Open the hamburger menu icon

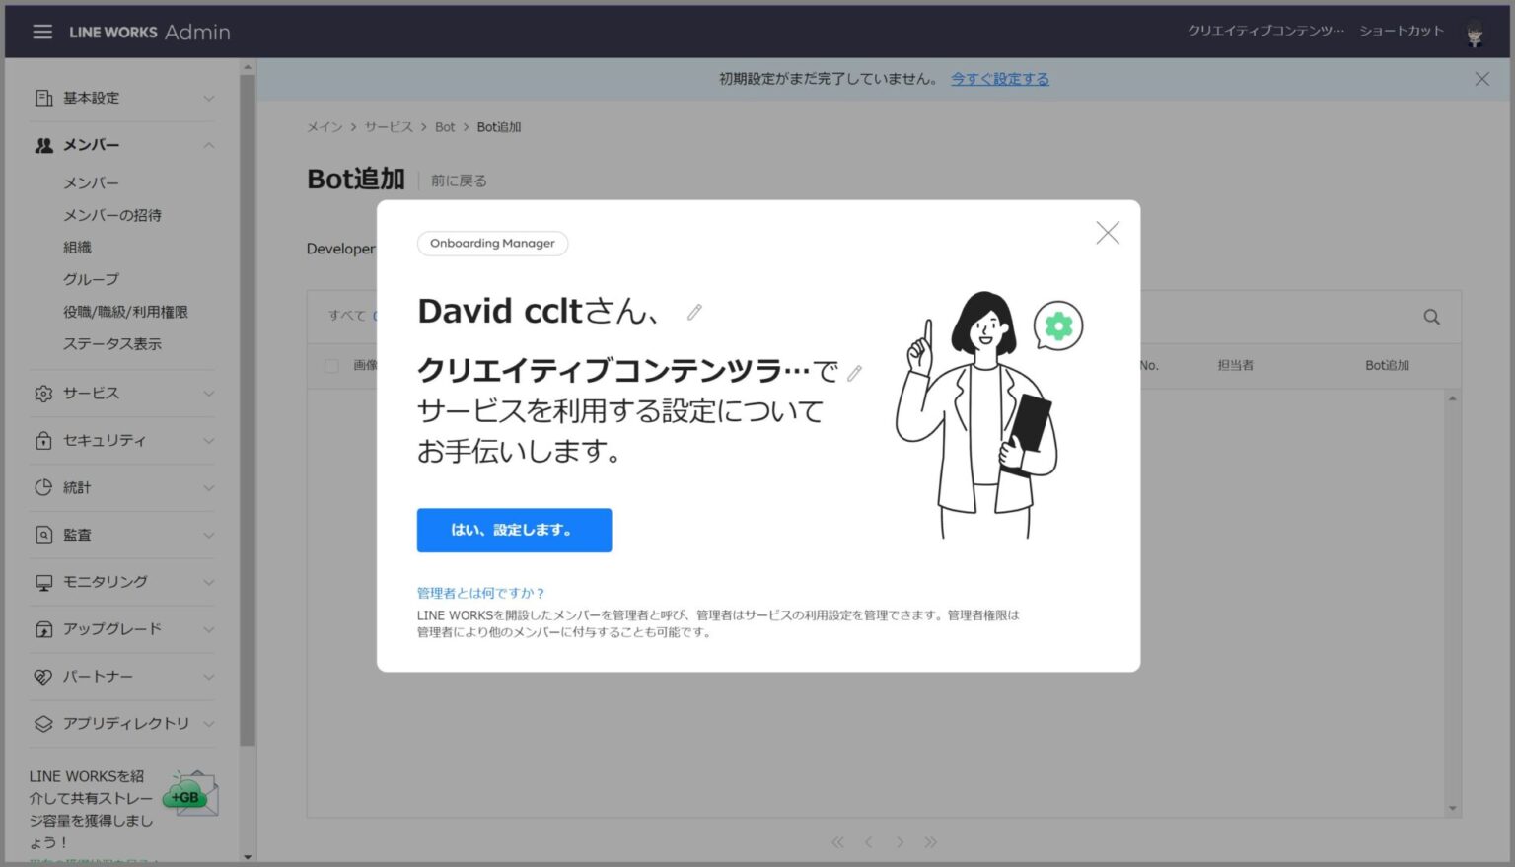(x=41, y=31)
